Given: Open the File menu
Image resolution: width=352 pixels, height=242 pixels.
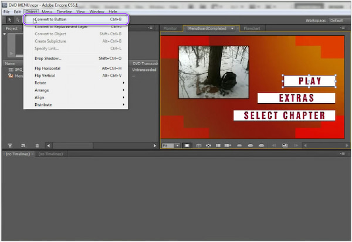Looking at the screenshot, I should [x=6, y=12].
